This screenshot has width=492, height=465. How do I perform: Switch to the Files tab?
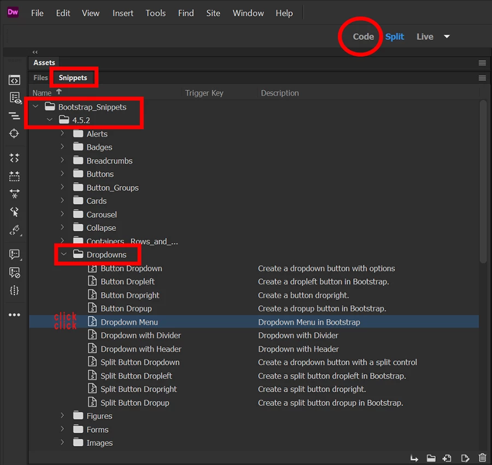(40, 78)
